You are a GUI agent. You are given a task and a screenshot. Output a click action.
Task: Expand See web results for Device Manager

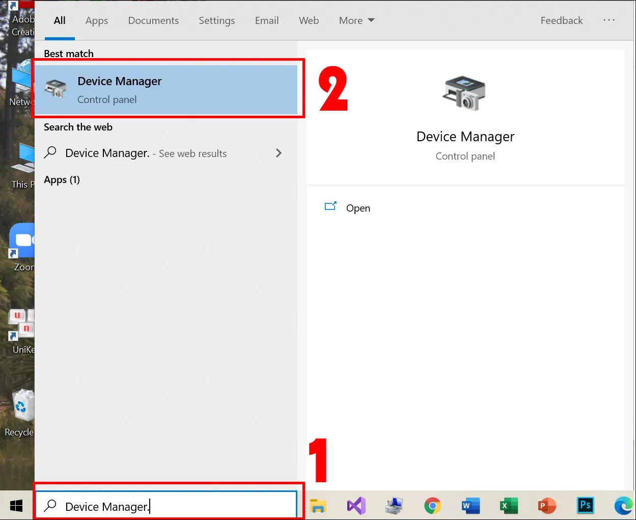[x=279, y=153]
